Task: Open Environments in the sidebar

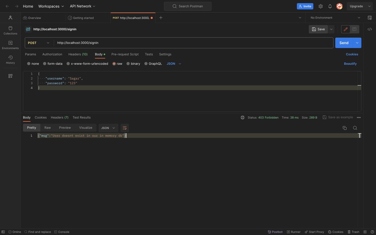Action: [10, 45]
